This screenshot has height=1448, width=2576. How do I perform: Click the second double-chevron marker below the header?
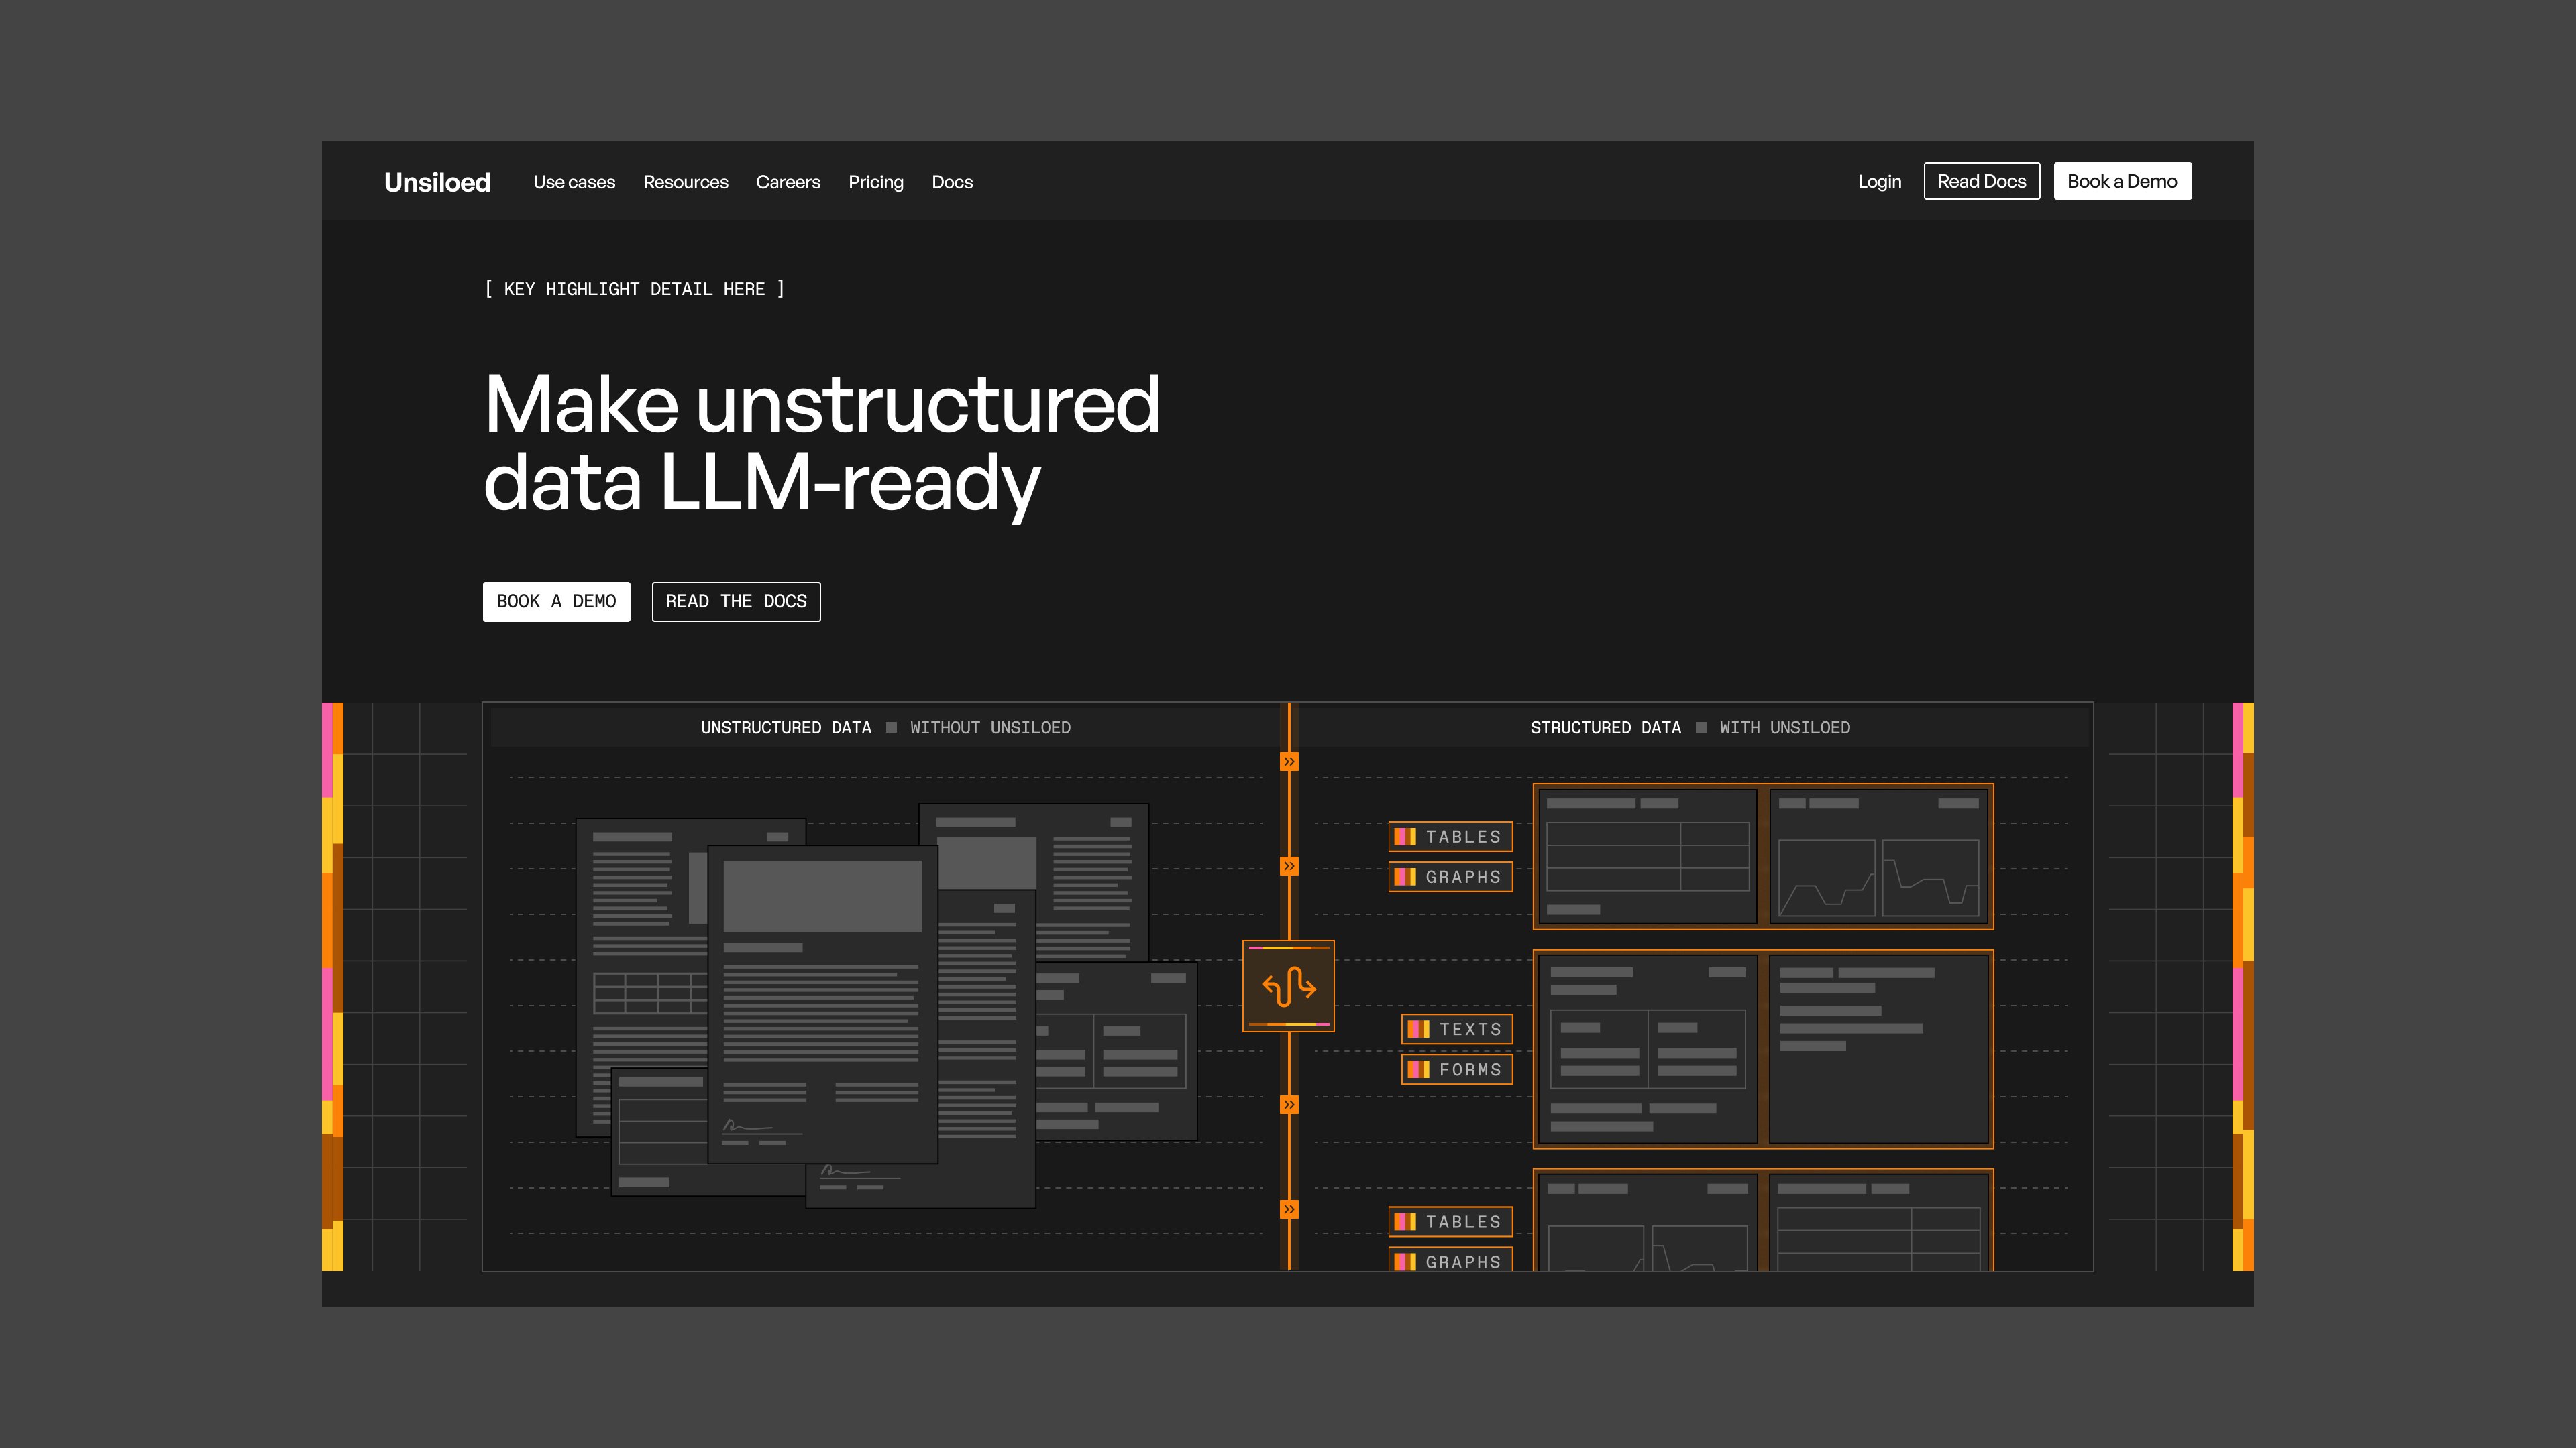tap(1289, 866)
